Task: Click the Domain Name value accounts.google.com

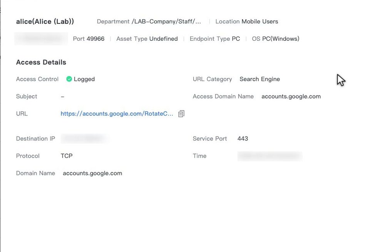Action: tap(92, 173)
